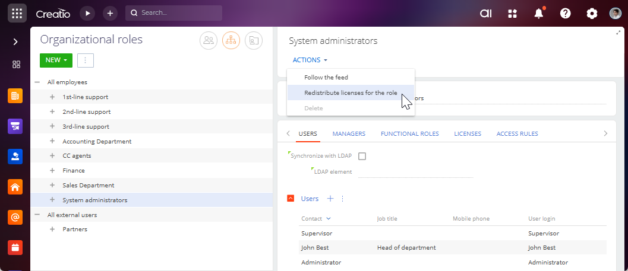628x271 pixels.
Task: Open the NEW dropdown button
Action: (x=56, y=60)
